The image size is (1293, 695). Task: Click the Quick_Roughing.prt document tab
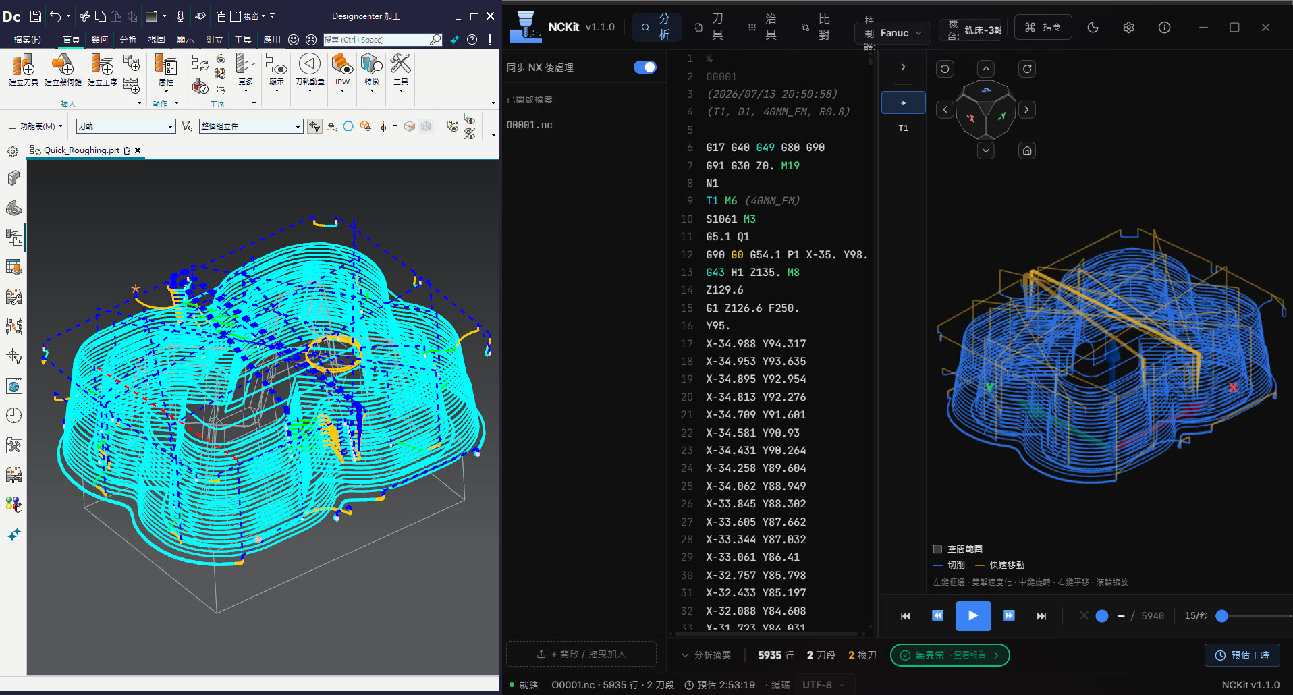click(82, 150)
